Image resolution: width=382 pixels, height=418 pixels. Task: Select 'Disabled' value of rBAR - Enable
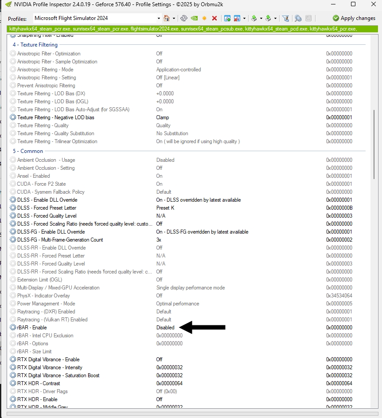[165, 328]
